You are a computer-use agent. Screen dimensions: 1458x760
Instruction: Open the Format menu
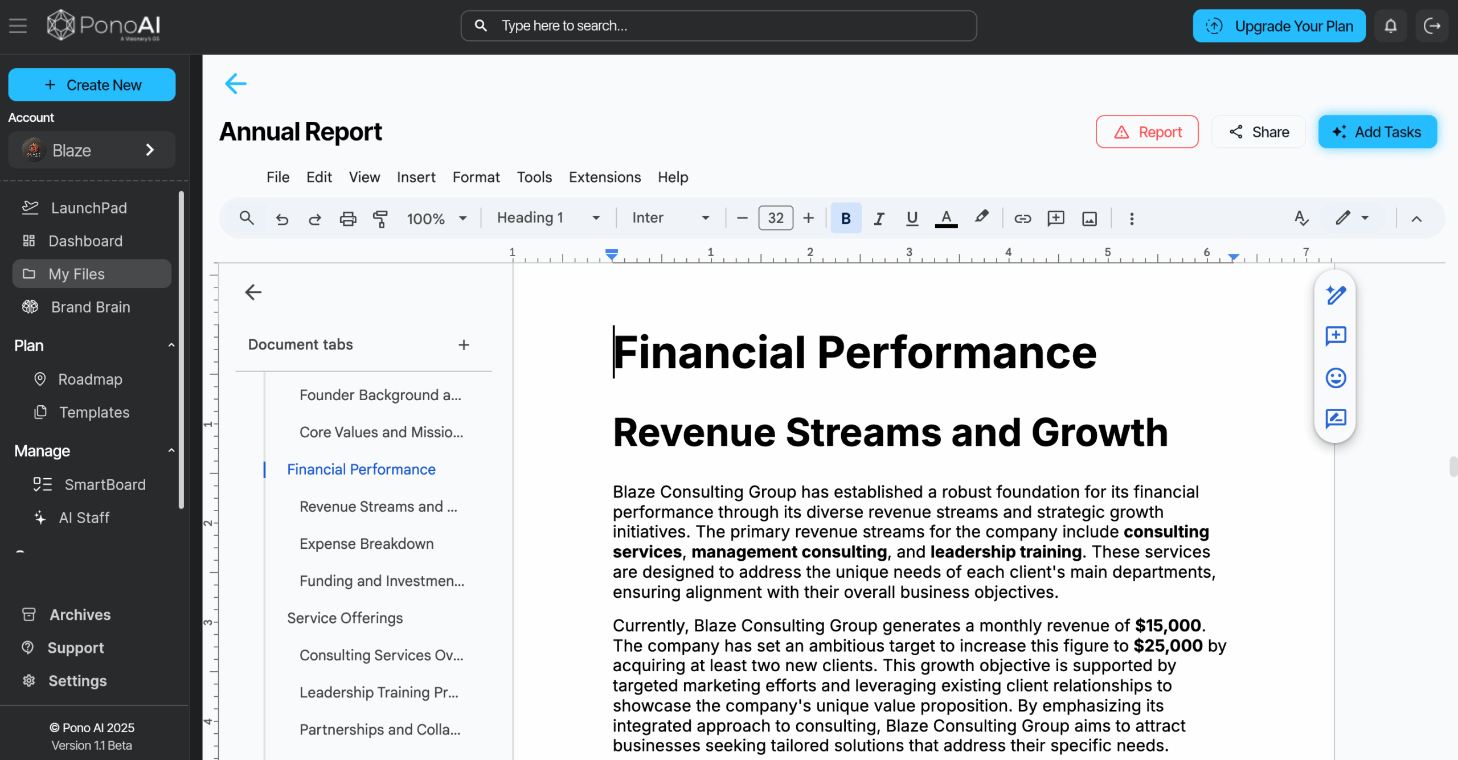pyautogui.click(x=476, y=177)
